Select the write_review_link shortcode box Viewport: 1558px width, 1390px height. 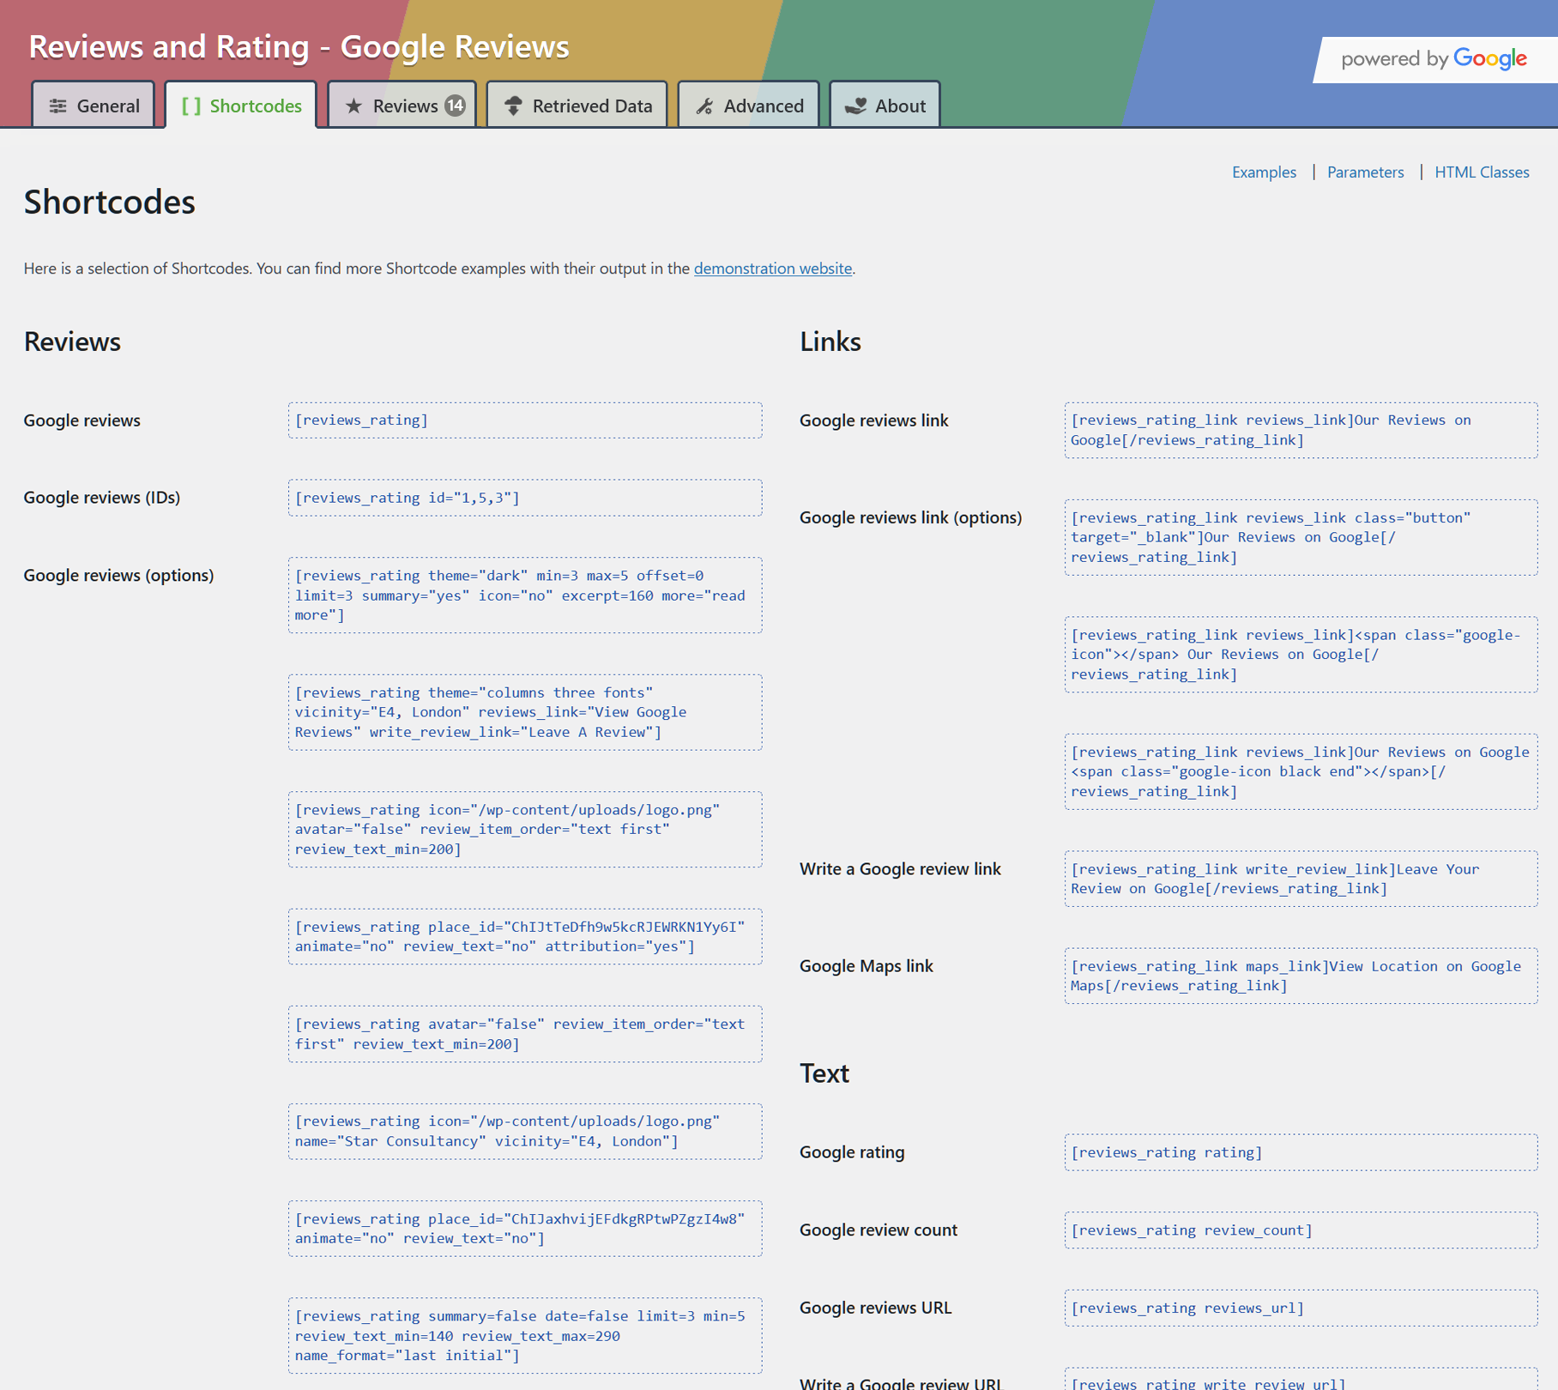pos(1301,879)
